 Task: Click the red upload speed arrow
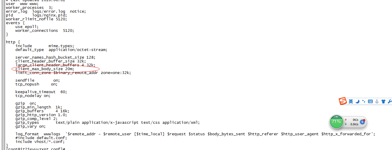click(346, 120)
